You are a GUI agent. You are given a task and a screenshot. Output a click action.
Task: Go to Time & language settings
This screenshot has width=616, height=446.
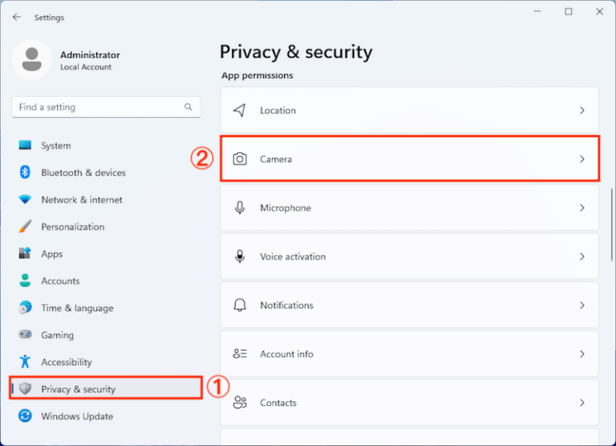[x=77, y=308]
